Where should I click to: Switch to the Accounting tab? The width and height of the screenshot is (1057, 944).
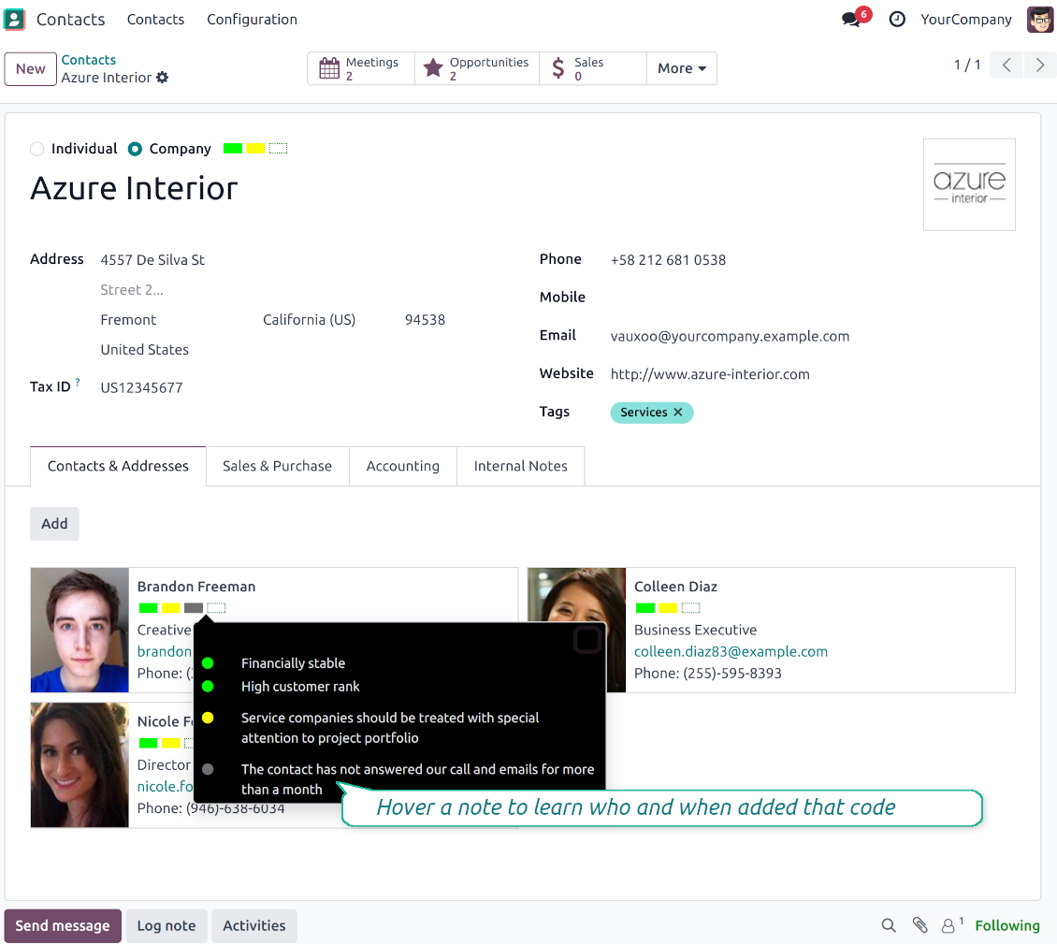pos(402,466)
